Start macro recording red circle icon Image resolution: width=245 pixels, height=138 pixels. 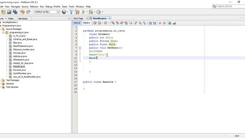(x=160, y=23)
